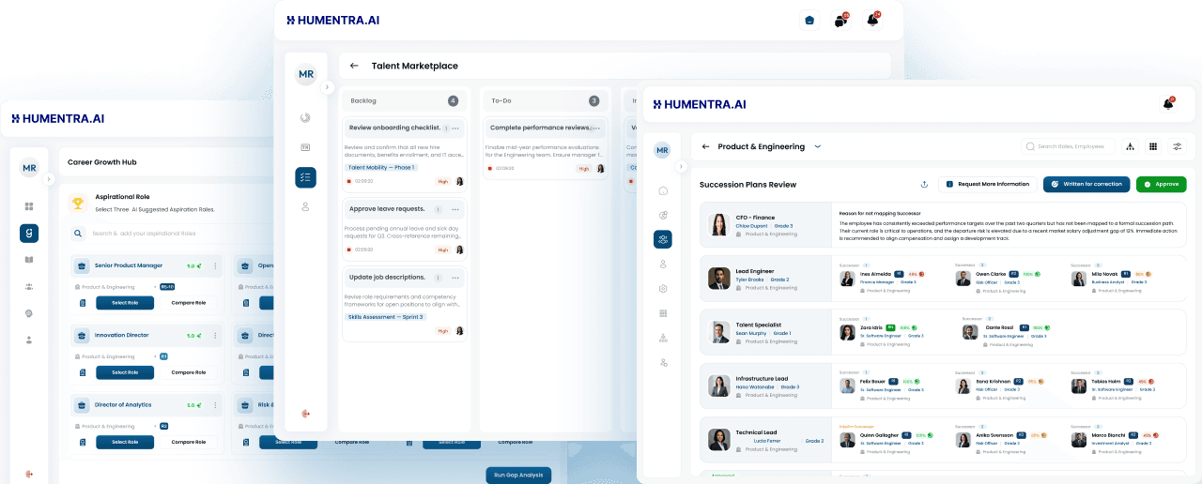The height and width of the screenshot is (484, 1202).
Task: Open kebab menu for Innovation Director role
Action: (x=215, y=336)
